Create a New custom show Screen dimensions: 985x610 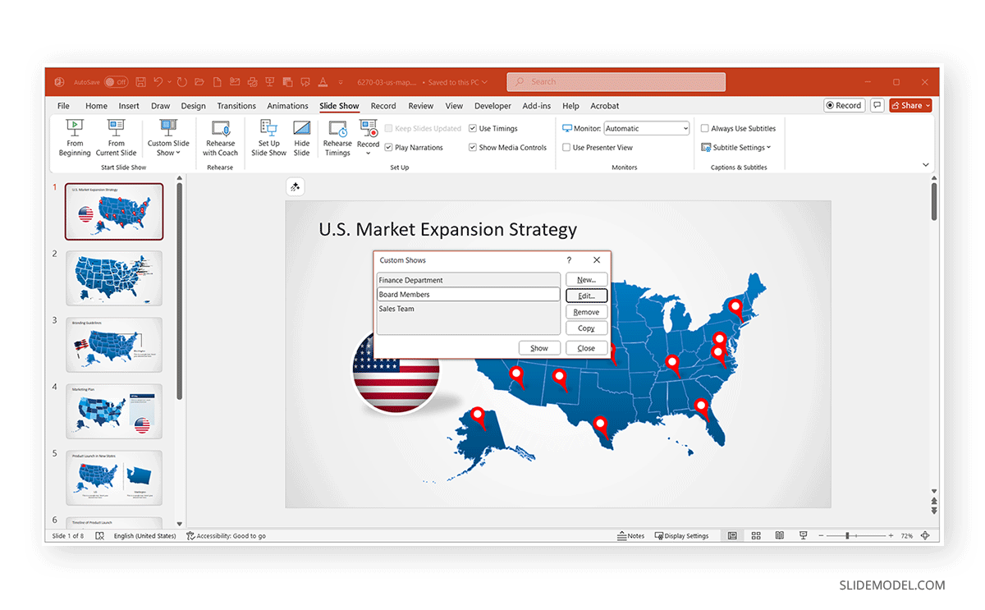586,279
